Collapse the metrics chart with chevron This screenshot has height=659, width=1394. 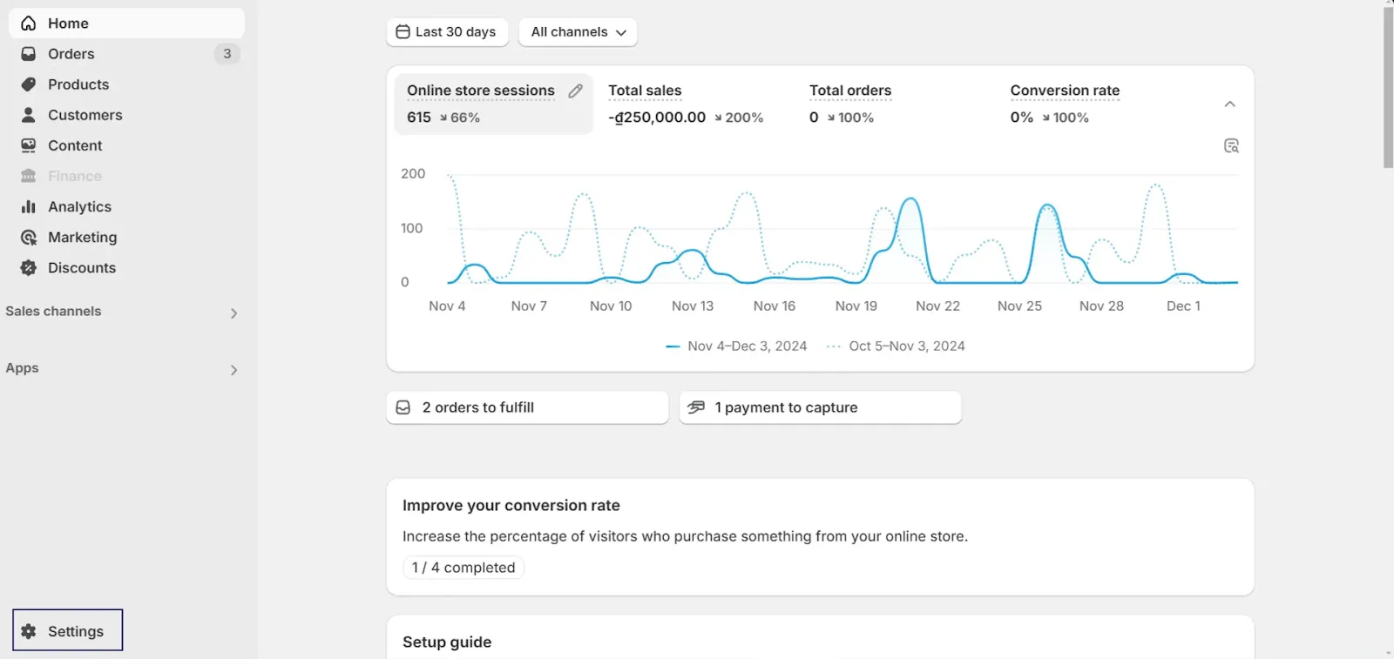[1229, 104]
